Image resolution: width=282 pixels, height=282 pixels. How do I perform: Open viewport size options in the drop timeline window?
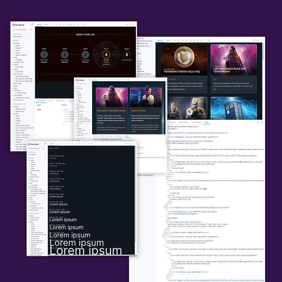coord(74,24)
